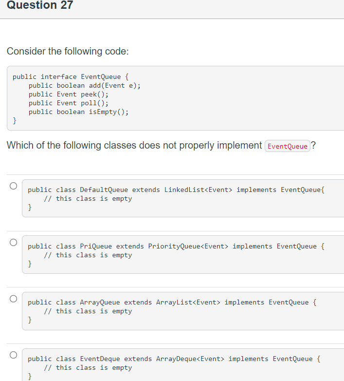Select the PriQueue answer radio button
The width and height of the screenshot is (344, 381).
point(13,242)
